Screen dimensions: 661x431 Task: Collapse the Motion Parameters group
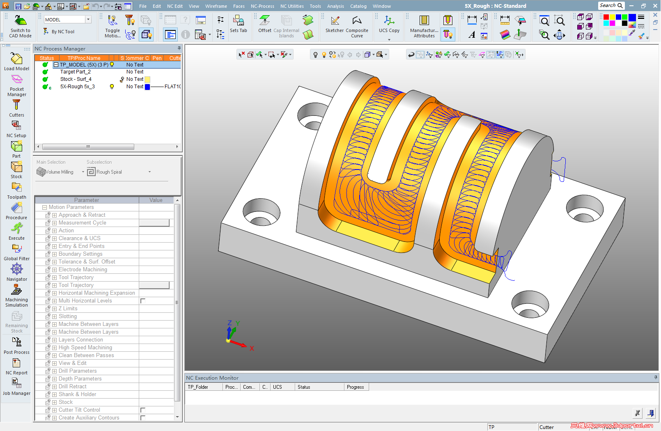point(45,208)
